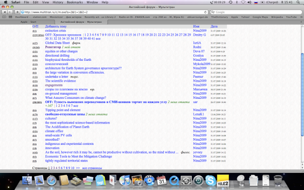Click the Google search field
The height and width of the screenshot is (190, 304).
coord(256,12)
